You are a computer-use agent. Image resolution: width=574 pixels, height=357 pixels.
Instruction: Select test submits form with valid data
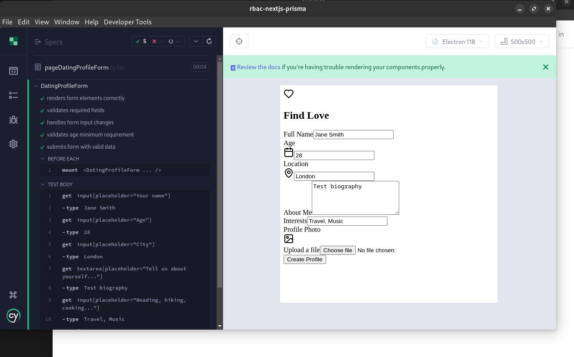pos(81,147)
